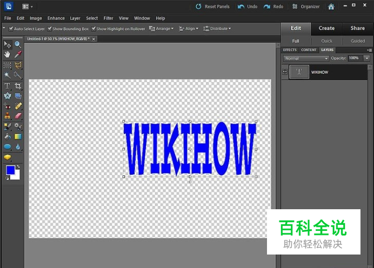374x268 pixels.
Task: Select the Cookie Cutter tool
Action: (8, 96)
